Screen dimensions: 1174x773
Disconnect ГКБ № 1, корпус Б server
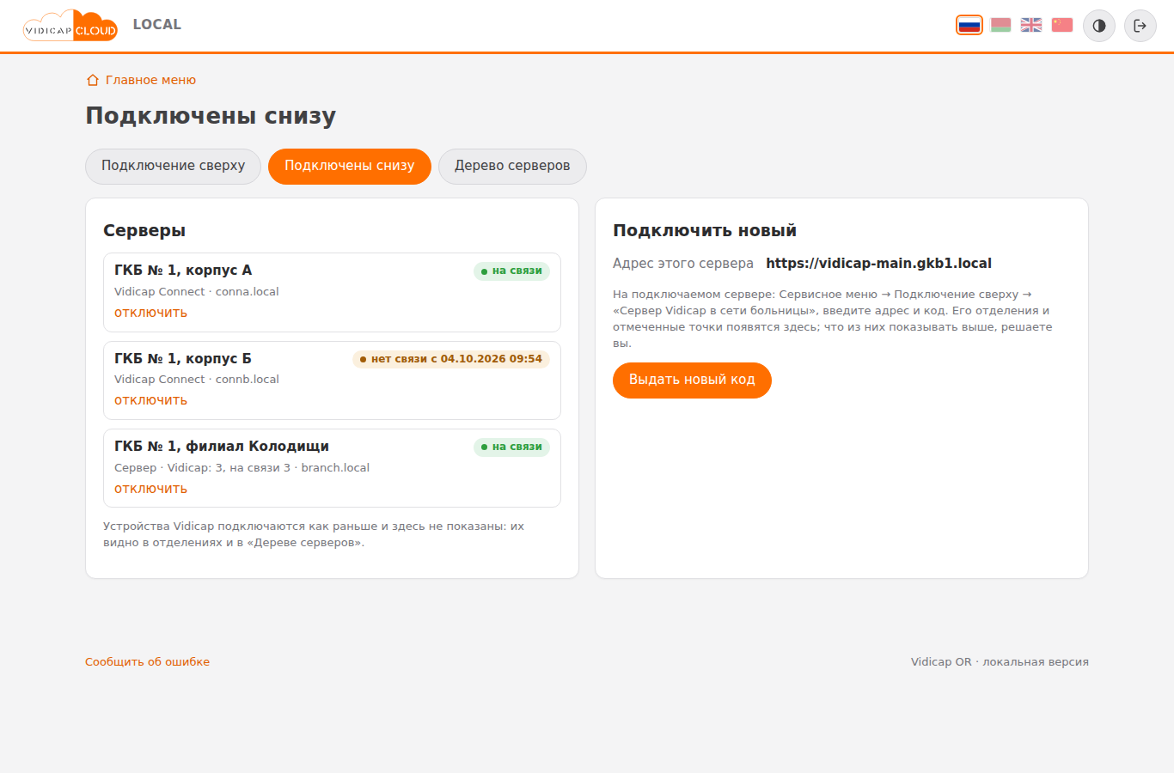(x=150, y=400)
